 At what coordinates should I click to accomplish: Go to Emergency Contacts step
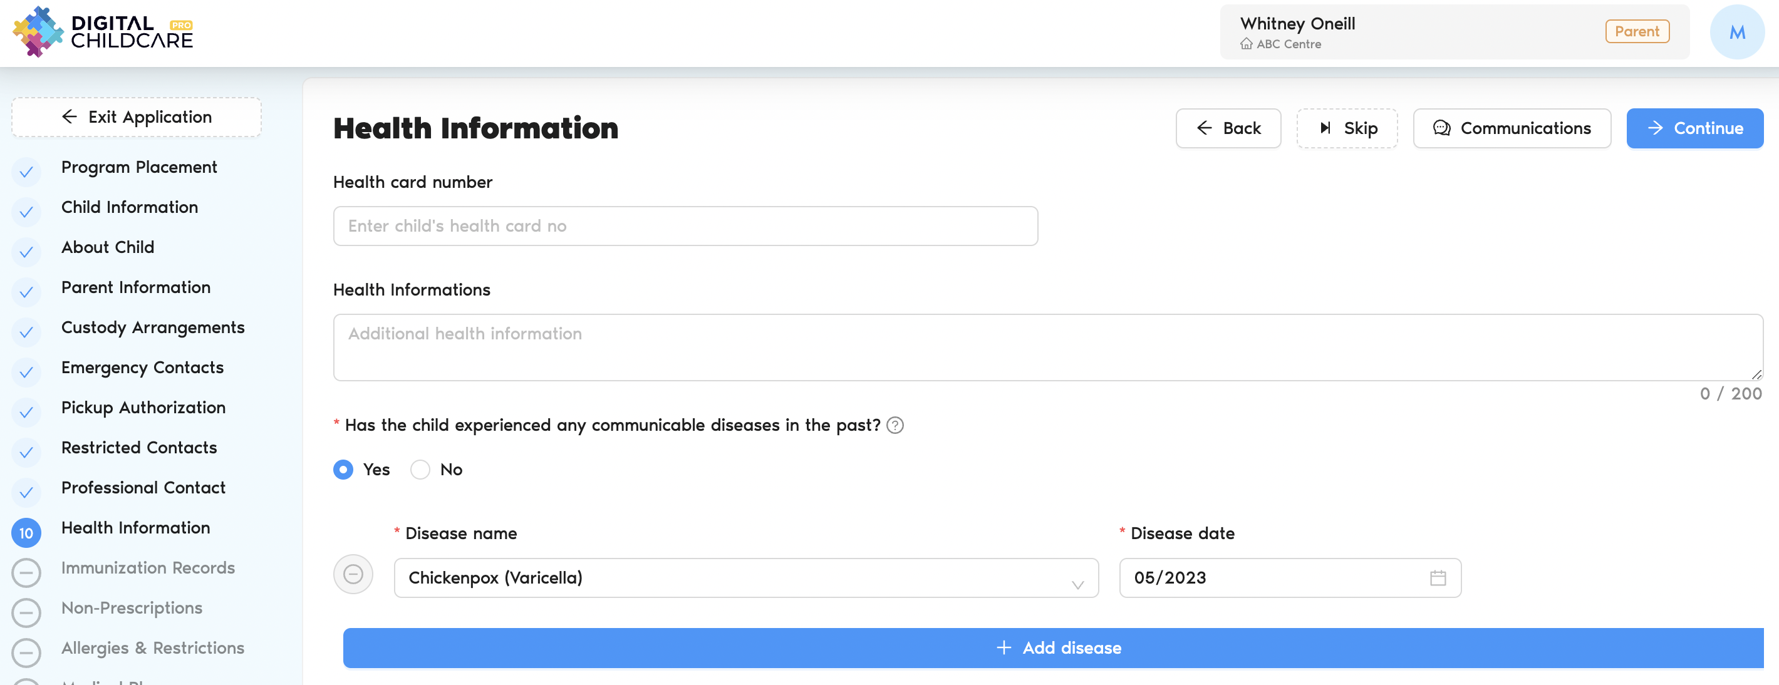[142, 368]
